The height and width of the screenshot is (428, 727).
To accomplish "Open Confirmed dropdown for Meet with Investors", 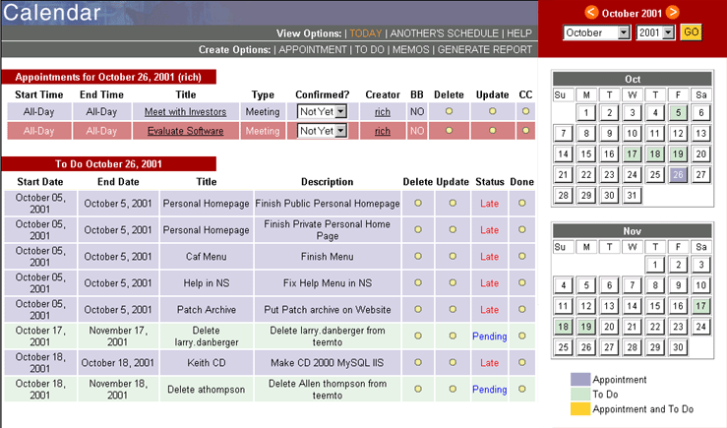I will coord(323,111).
